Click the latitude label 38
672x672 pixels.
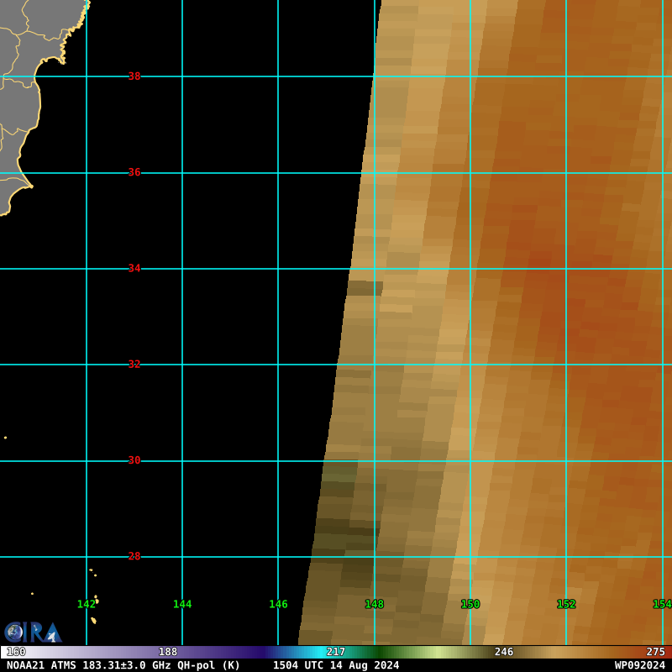[134, 76]
